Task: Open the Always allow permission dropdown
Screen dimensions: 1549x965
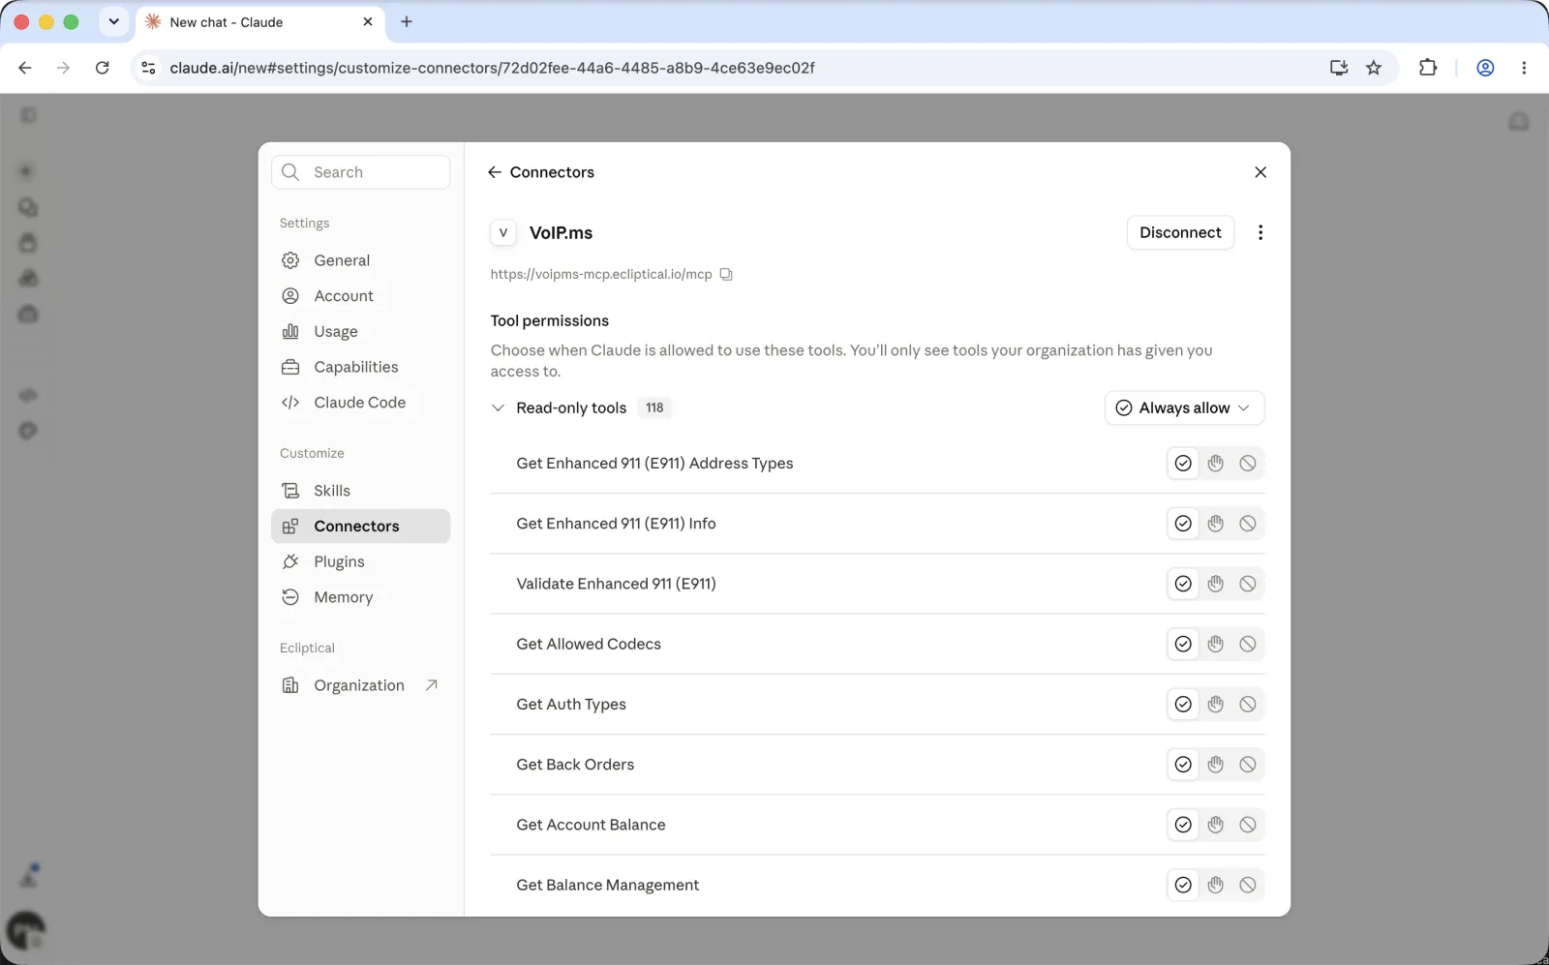Action: [x=1184, y=408]
